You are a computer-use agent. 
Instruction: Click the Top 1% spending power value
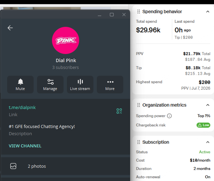(204, 116)
